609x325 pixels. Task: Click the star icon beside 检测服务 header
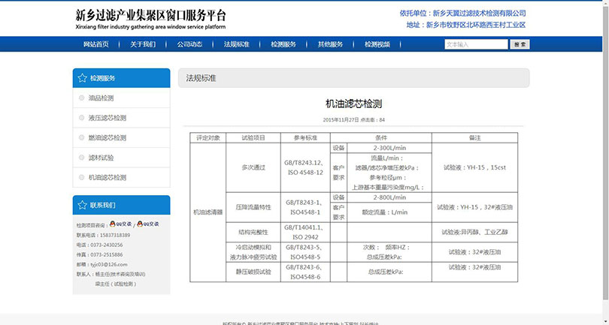(x=81, y=78)
